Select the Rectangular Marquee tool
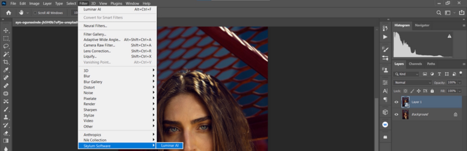 click(x=6, y=39)
